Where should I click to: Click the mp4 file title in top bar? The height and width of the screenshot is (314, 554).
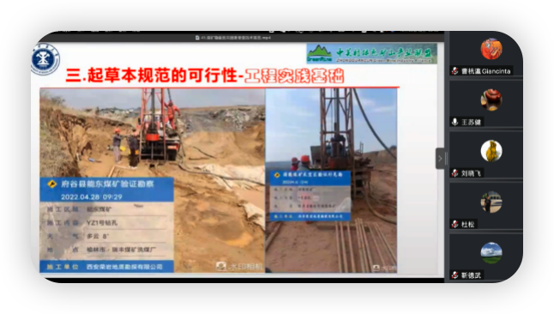233,37
